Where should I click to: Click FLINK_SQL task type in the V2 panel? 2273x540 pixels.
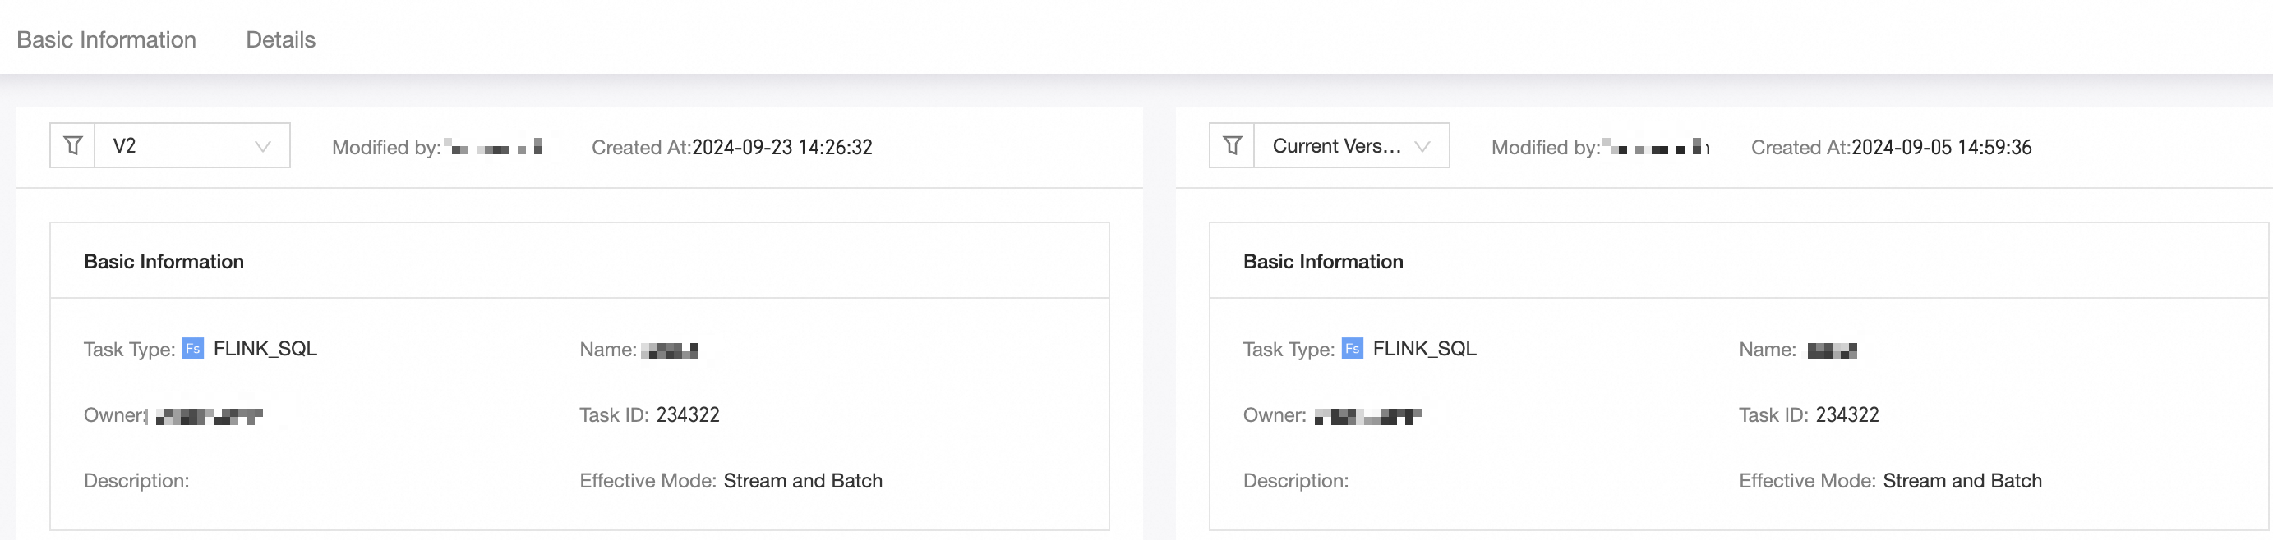click(x=265, y=349)
